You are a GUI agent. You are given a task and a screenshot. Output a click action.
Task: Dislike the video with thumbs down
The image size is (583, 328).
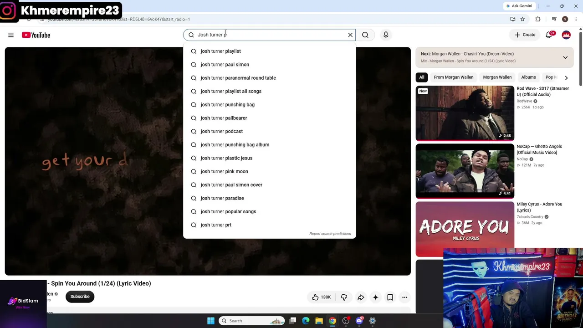(x=344, y=297)
